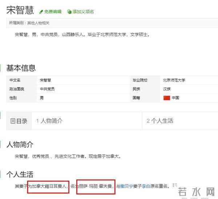Click the 政治面貌 label in the table
218x199 pixels.
click(x=17, y=89)
